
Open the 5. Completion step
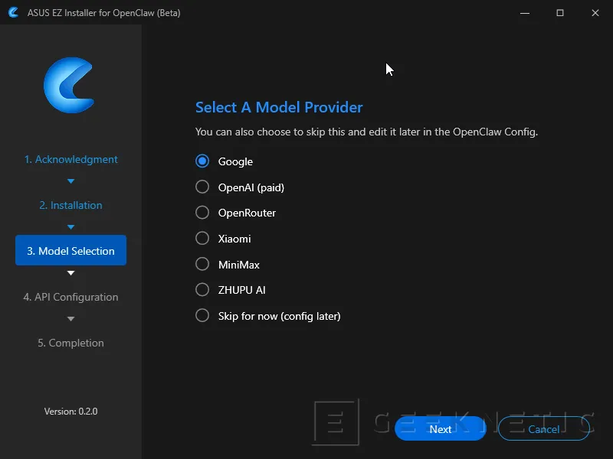point(70,343)
